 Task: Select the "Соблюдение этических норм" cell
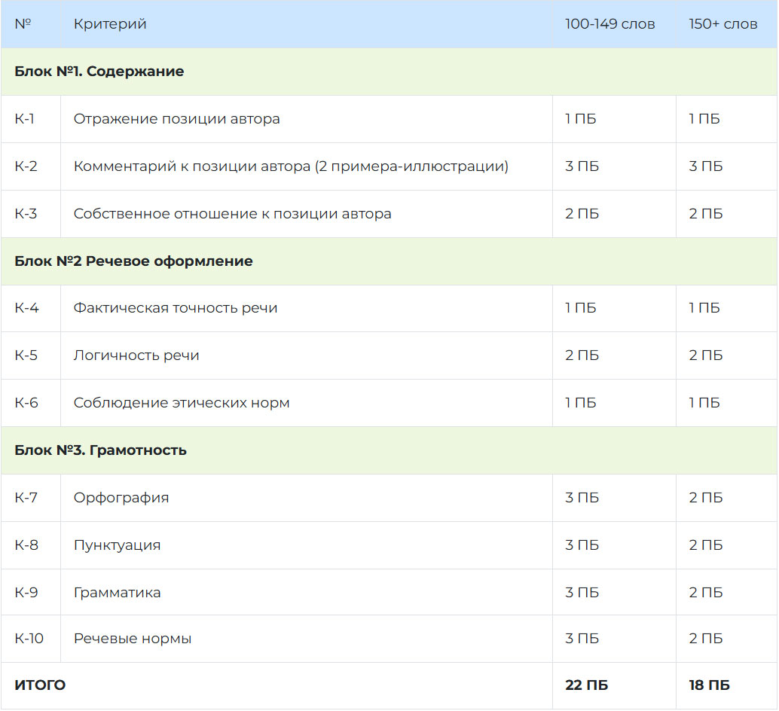pyautogui.click(x=306, y=403)
